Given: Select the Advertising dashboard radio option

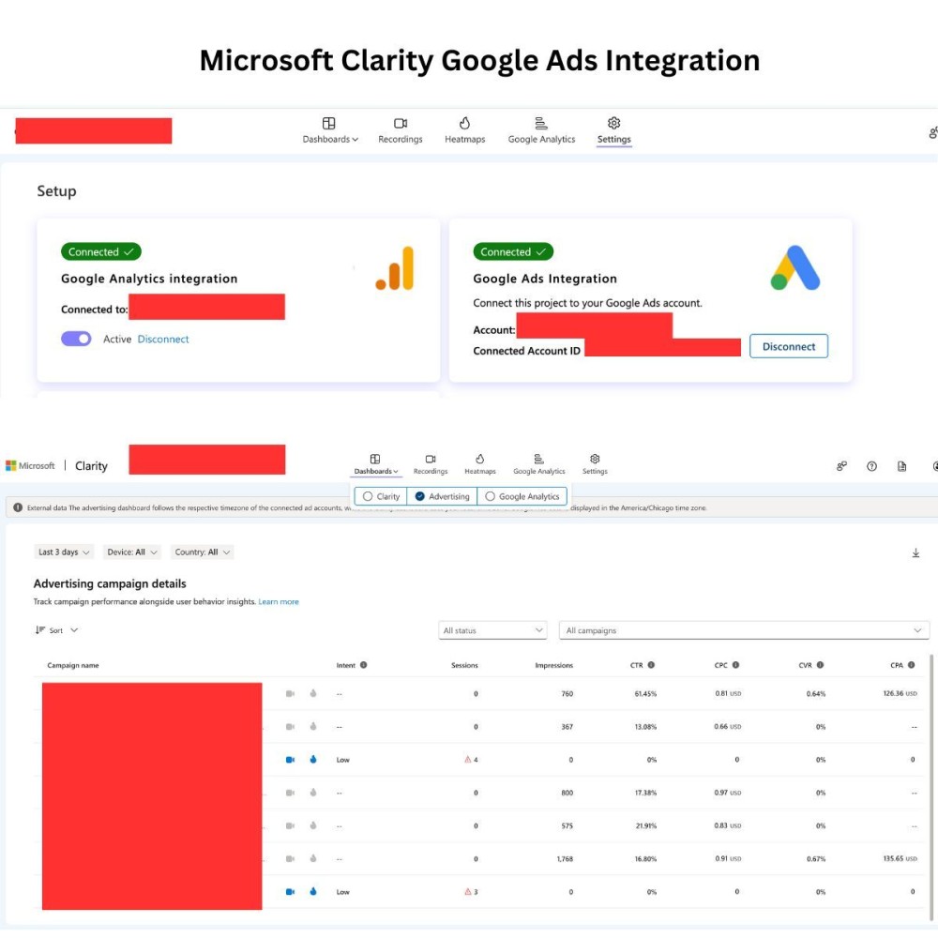Looking at the screenshot, I should click(x=442, y=496).
